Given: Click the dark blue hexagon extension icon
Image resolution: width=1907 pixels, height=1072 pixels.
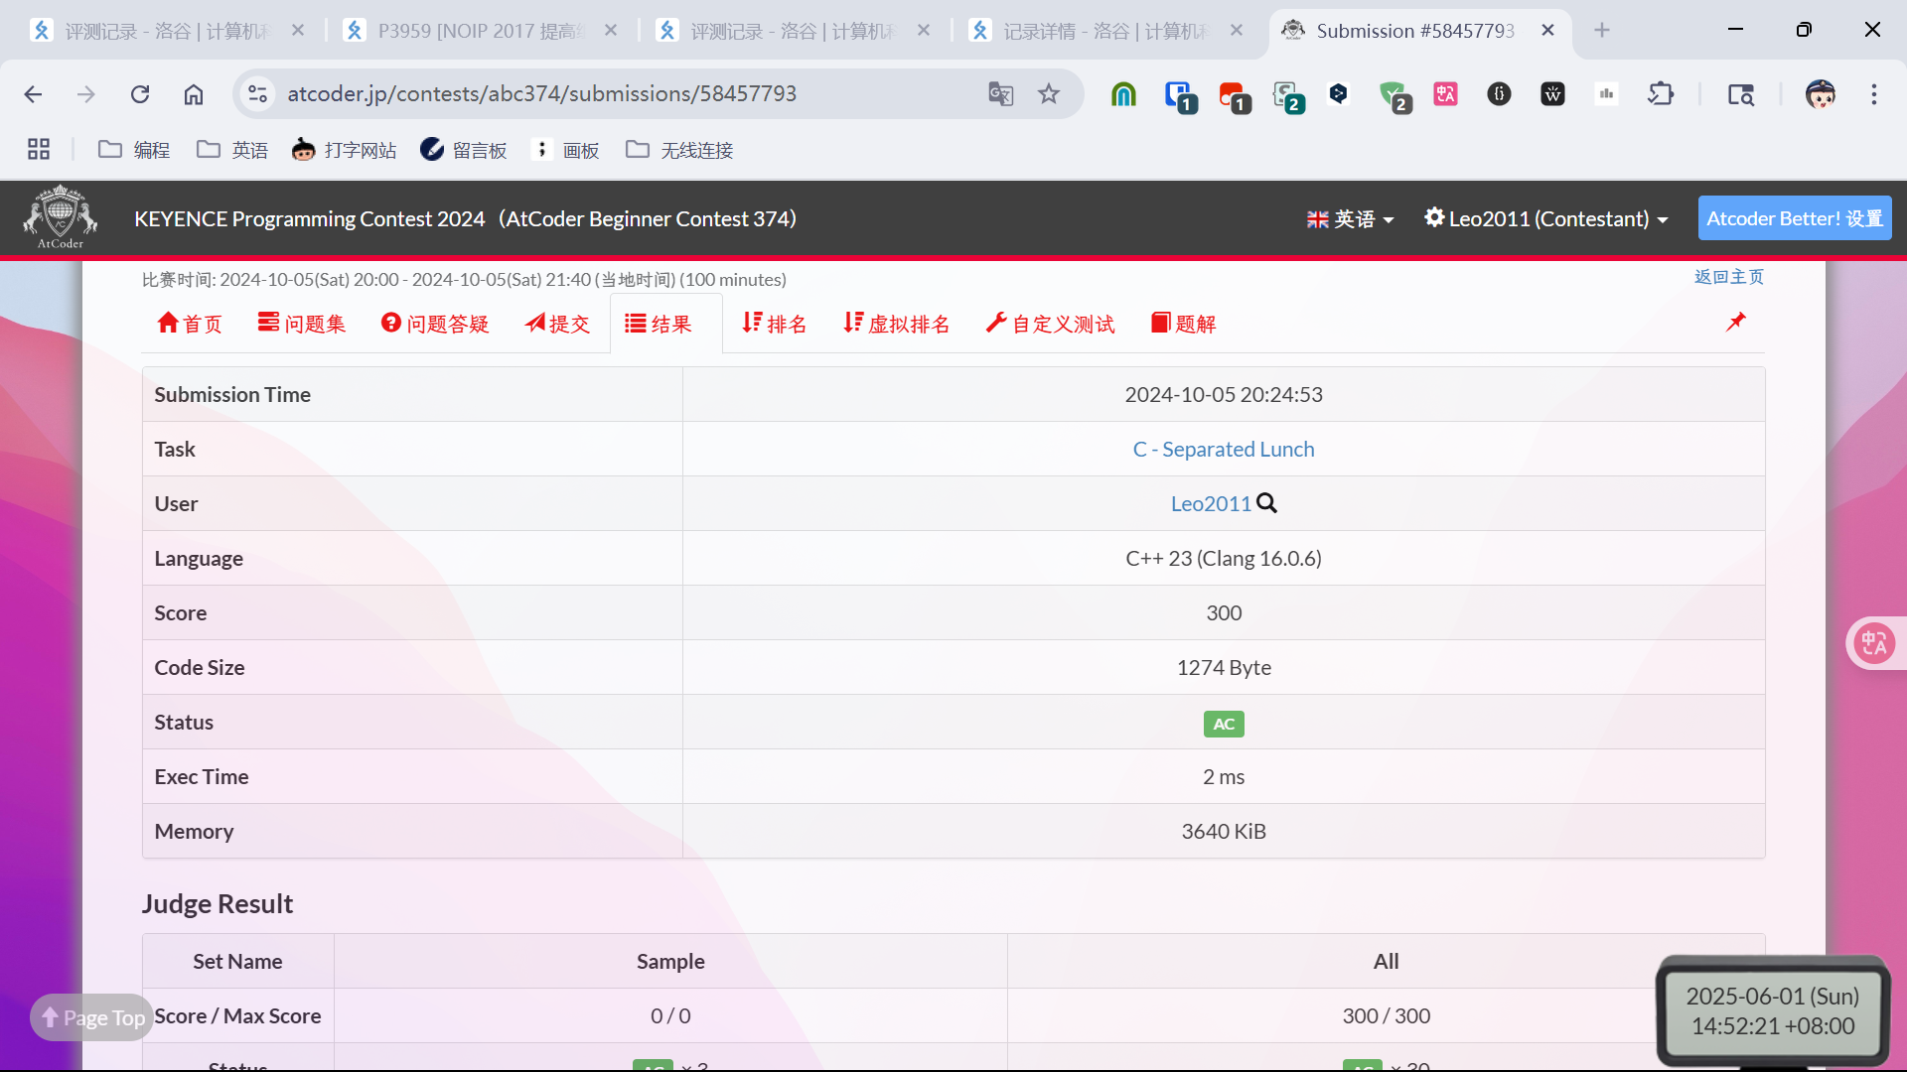Looking at the screenshot, I should [1339, 93].
